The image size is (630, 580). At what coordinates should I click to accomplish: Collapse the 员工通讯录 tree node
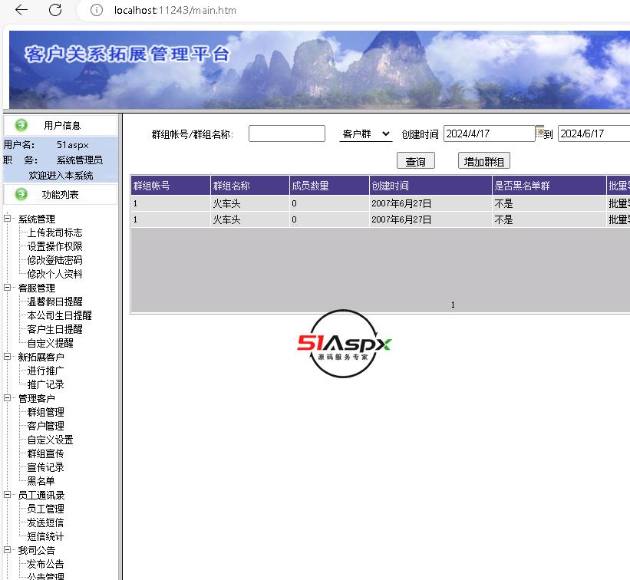(x=7, y=495)
